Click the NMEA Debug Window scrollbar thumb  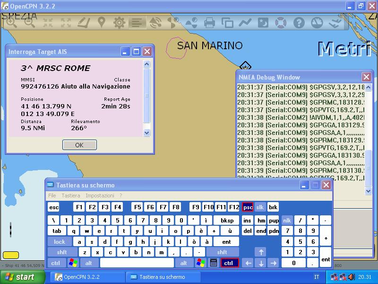click(368, 168)
